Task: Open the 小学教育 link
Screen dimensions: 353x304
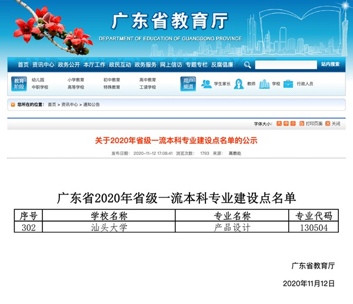Action: 76,80
